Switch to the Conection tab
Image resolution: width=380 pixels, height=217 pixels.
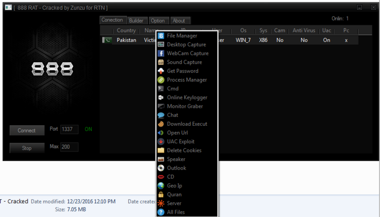[112, 20]
